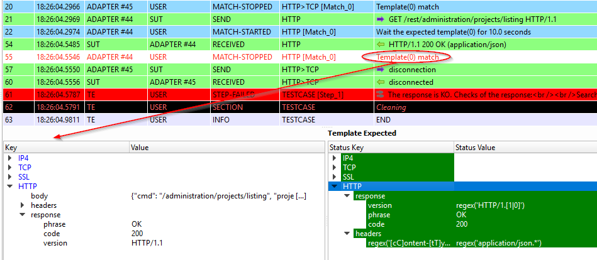The image size is (597, 260).
Task: Collapse response in Template Expected tree
Action: tap(347, 196)
